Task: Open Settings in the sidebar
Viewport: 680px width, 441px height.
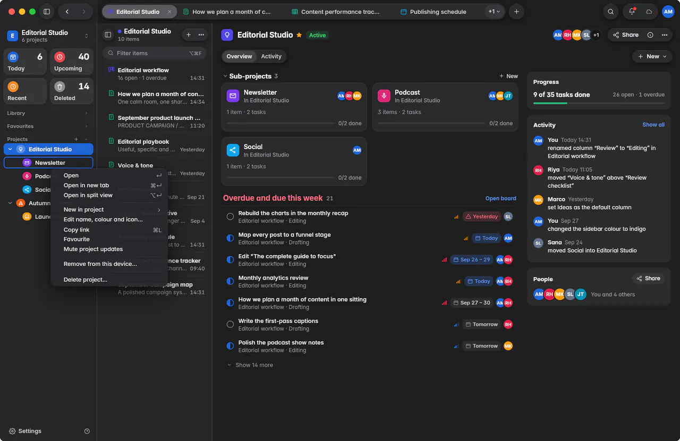Action: (x=25, y=431)
